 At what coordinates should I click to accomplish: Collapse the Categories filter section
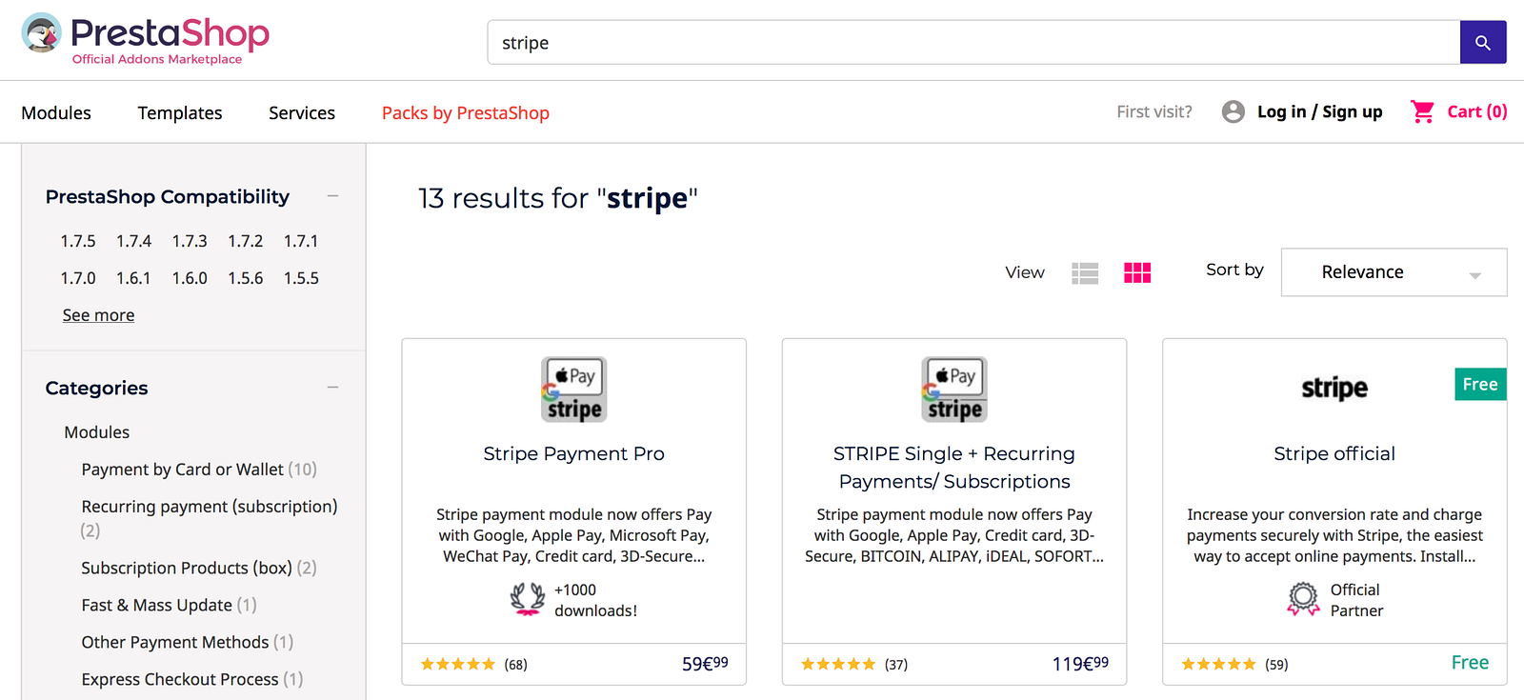pyautogui.click(x=332, y=388)
